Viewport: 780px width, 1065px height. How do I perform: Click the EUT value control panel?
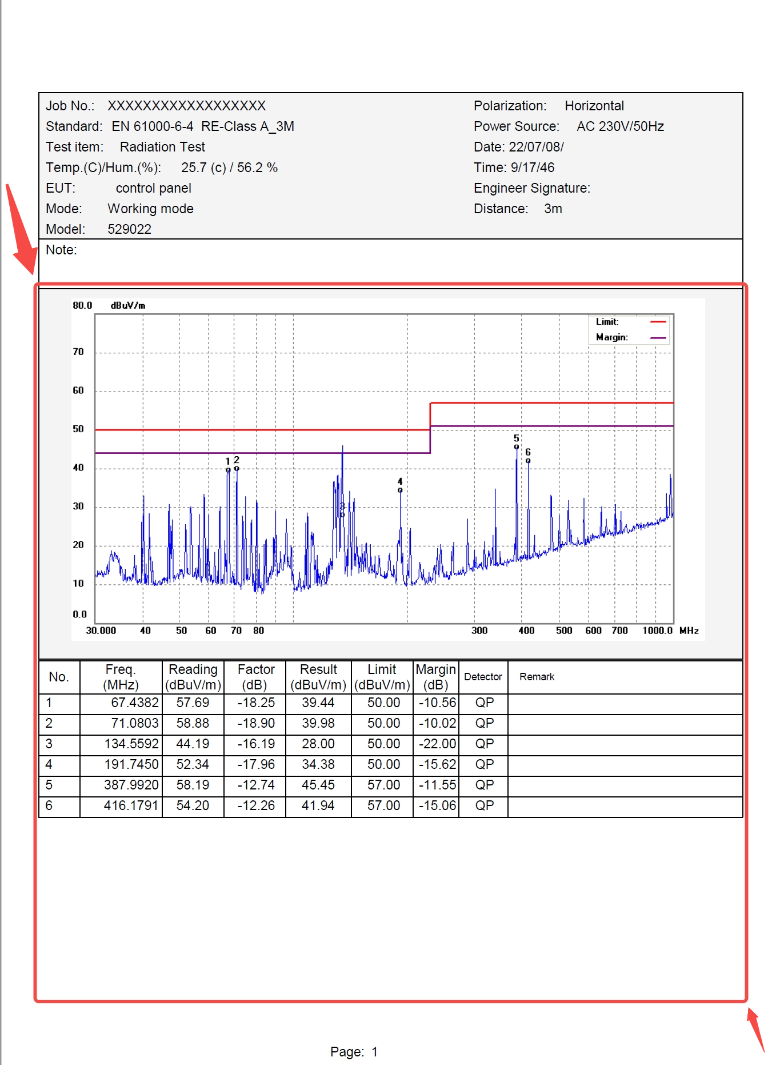click(x=153, y=188)
